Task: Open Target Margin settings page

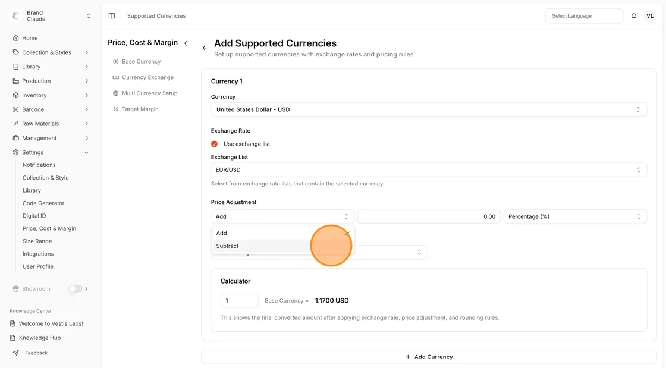Action: 140,109
